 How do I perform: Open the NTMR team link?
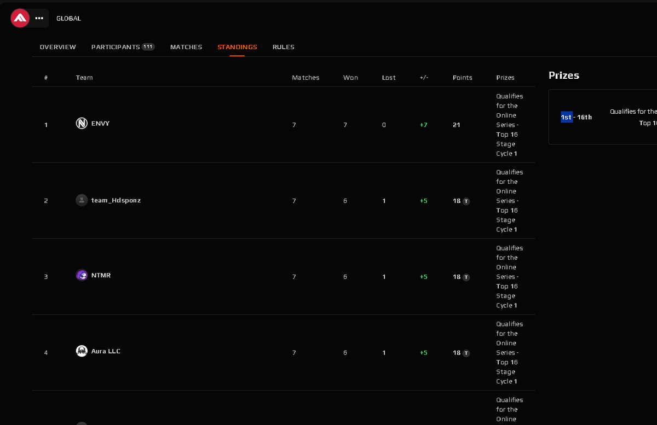pos(101,275)
